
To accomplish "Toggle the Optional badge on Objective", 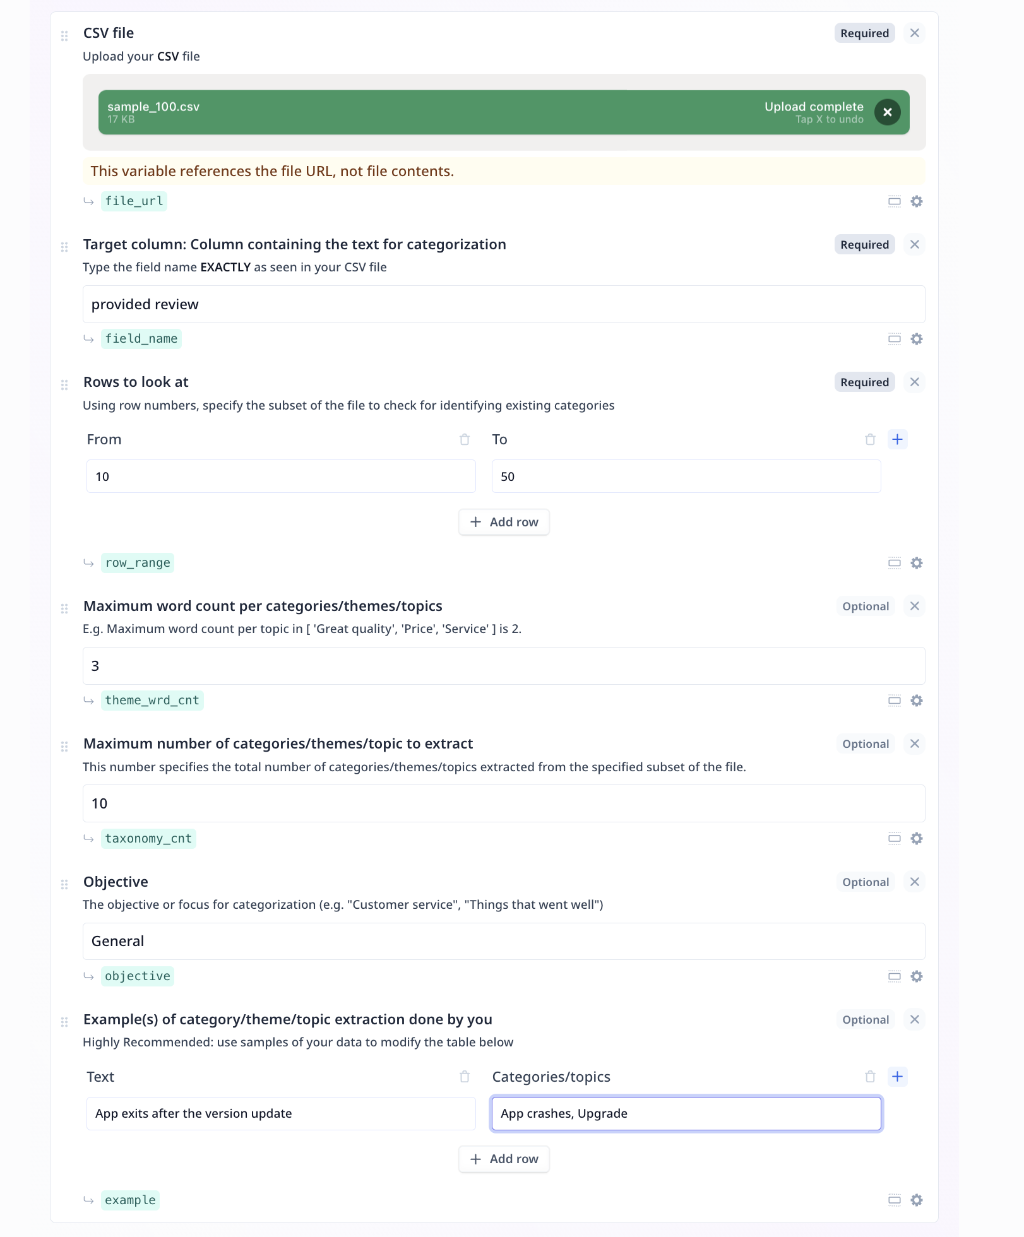I will (866, 882).
